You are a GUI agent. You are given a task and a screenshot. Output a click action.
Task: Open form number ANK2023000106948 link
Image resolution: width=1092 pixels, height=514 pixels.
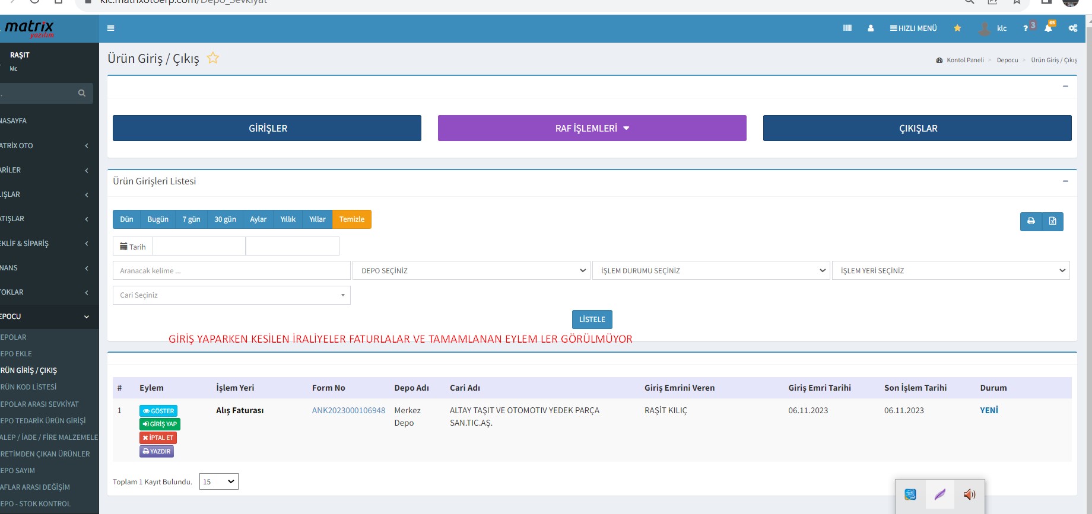click(348, 410)
